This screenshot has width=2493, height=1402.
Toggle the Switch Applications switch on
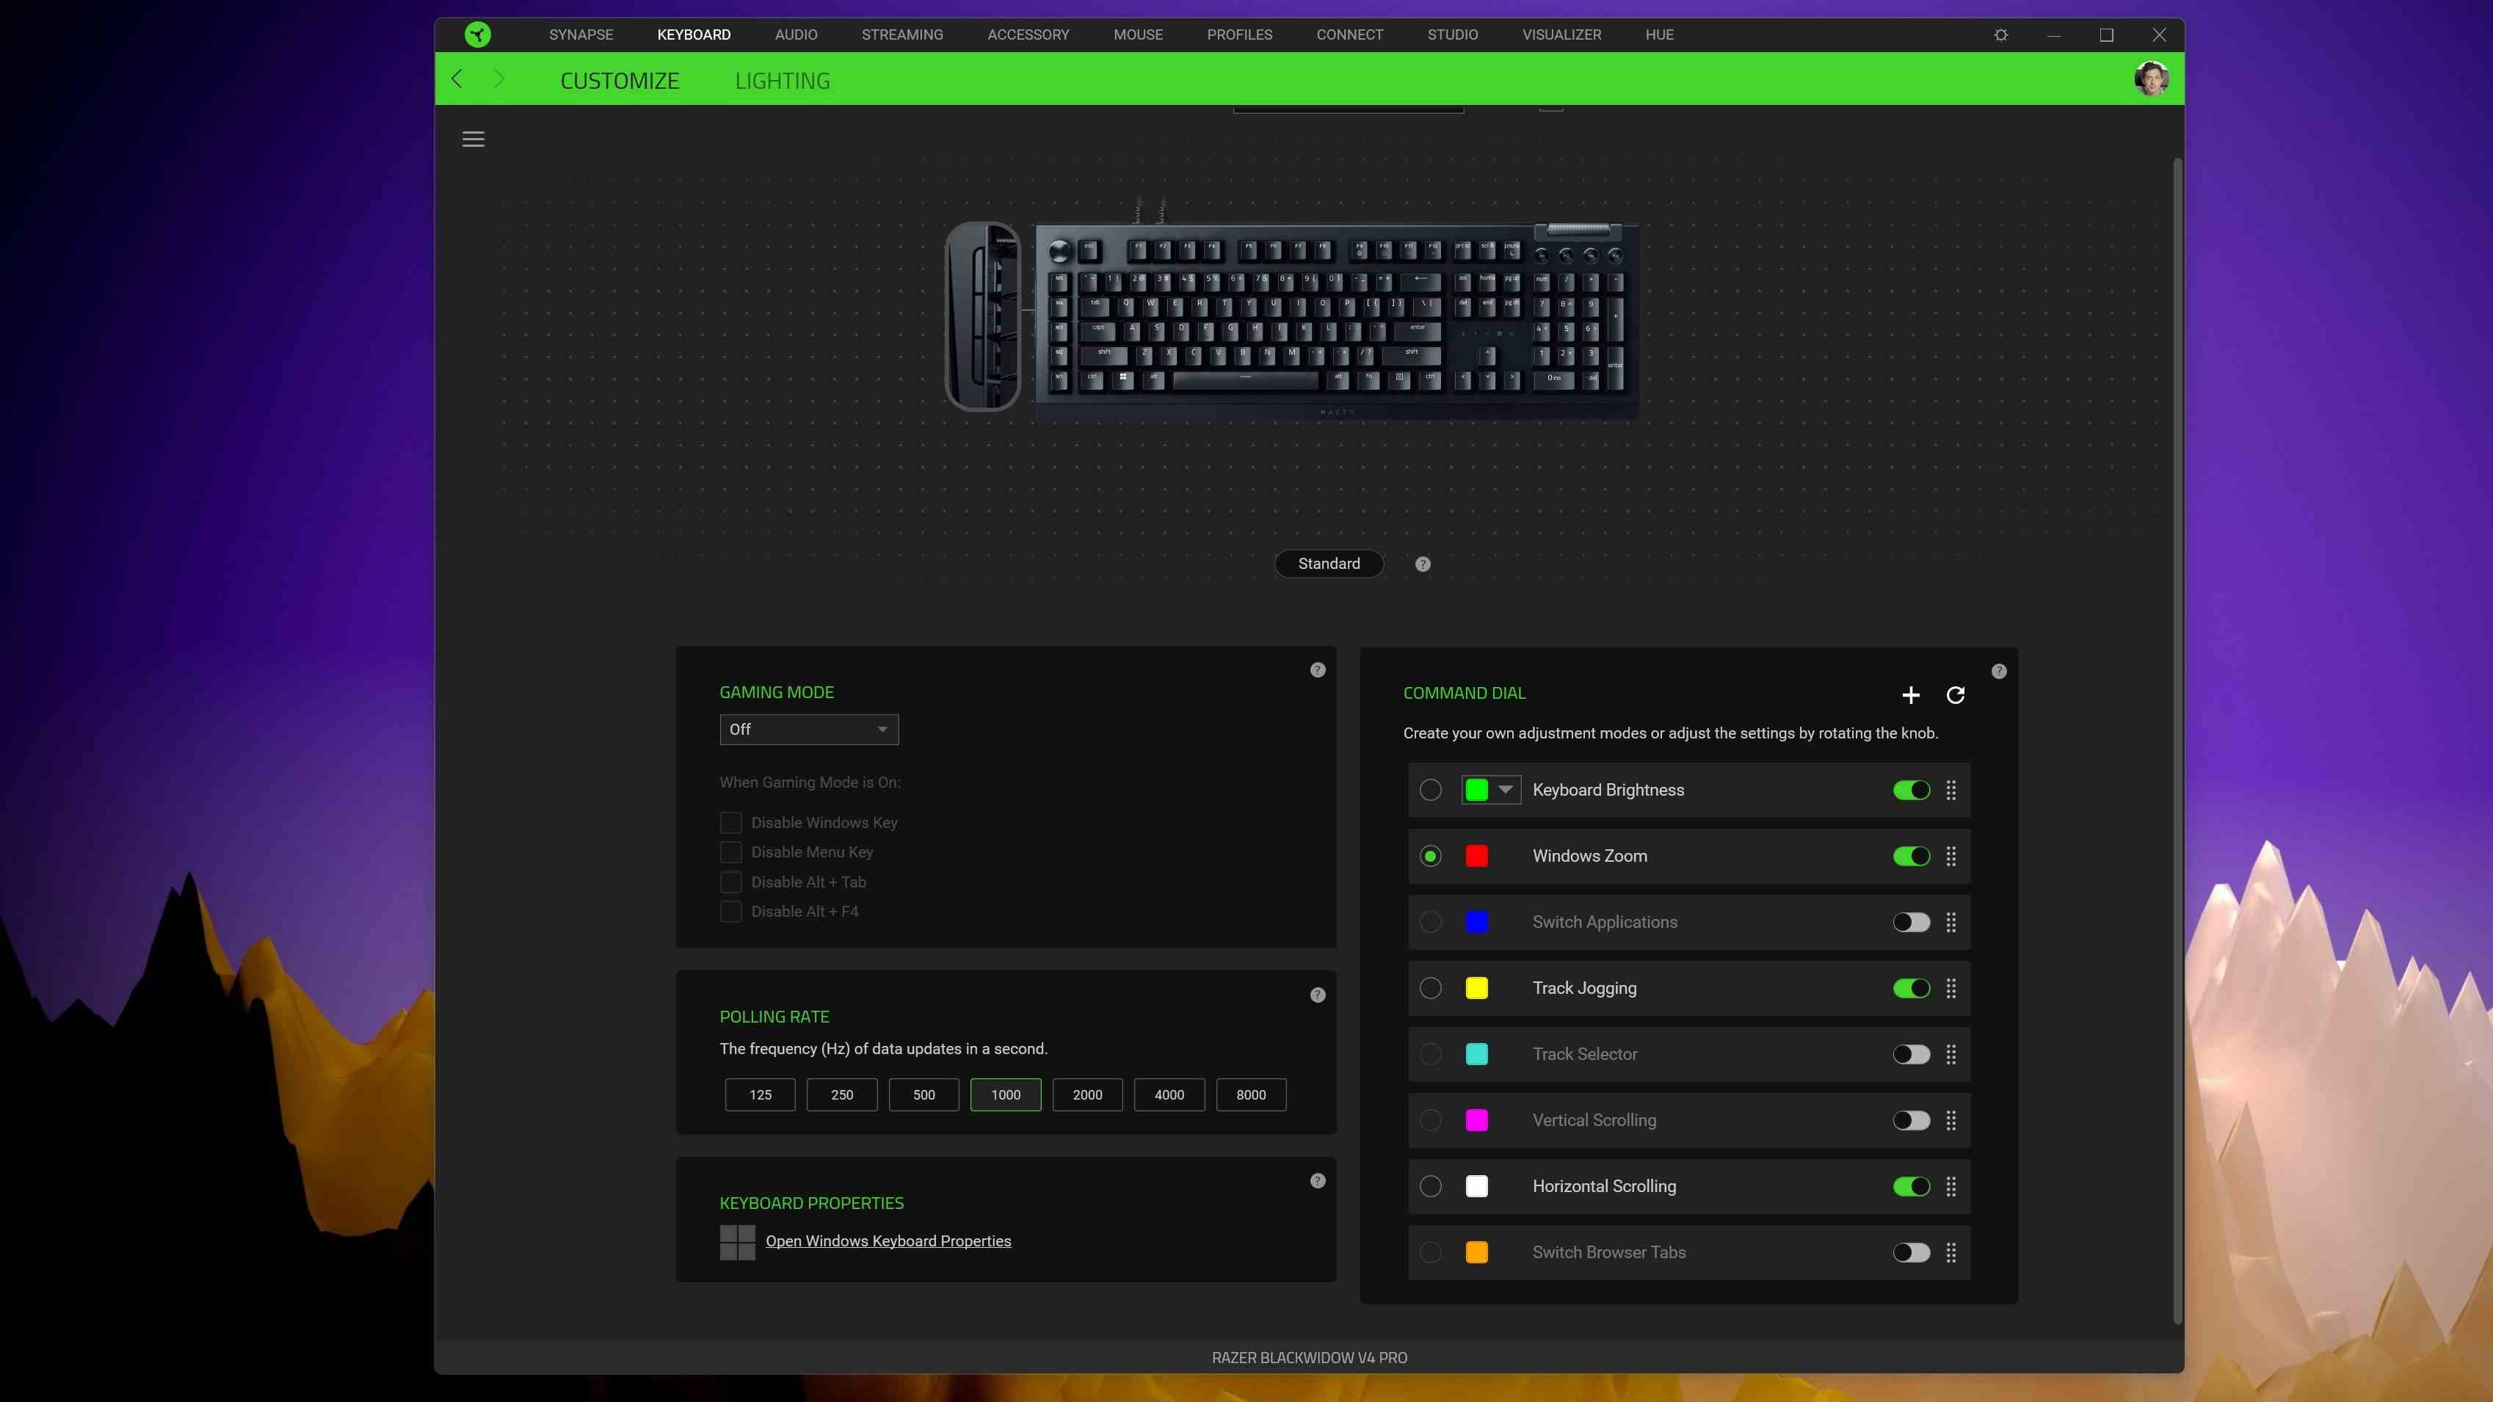1911,923
